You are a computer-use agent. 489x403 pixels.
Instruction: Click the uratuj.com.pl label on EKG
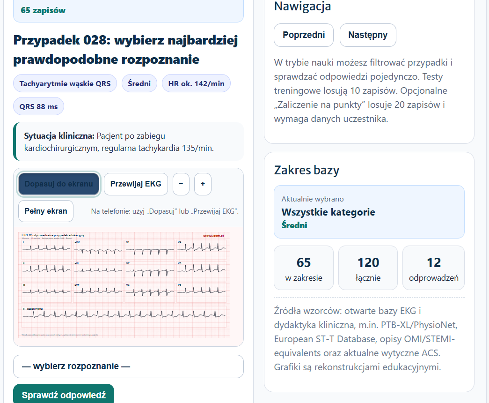[x=213, y=236]
